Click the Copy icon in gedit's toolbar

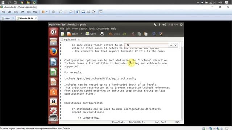(x=139, y=34)
